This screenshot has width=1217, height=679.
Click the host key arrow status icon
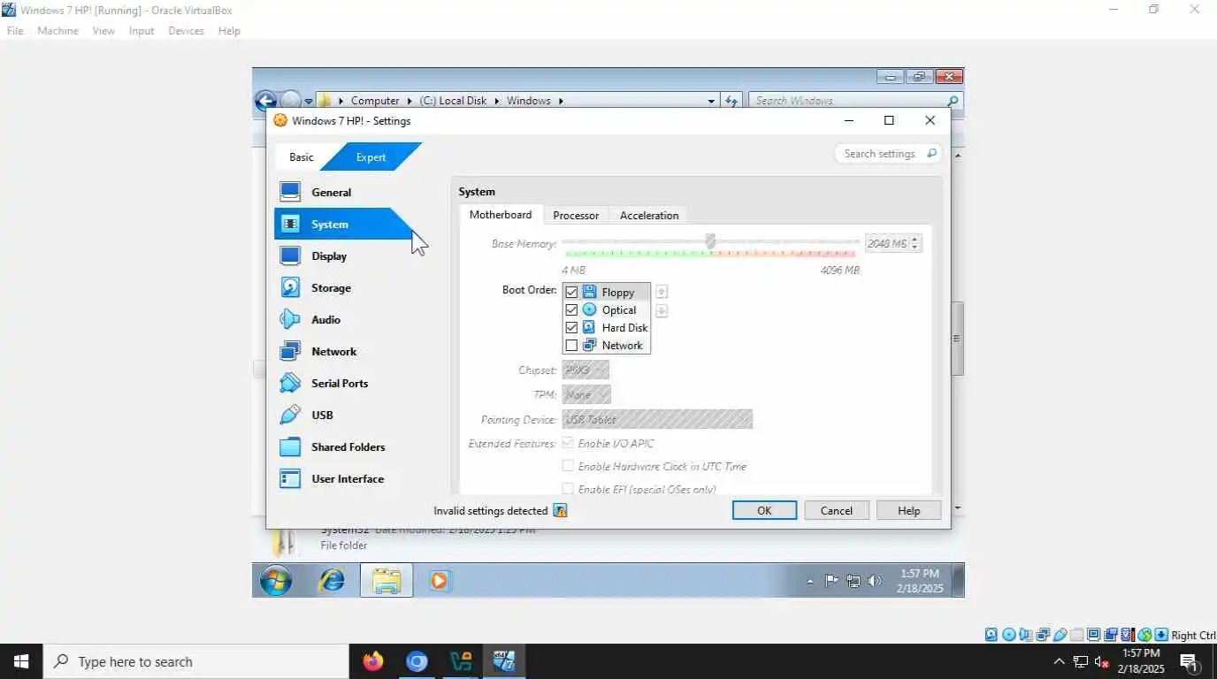(1161, 635)
